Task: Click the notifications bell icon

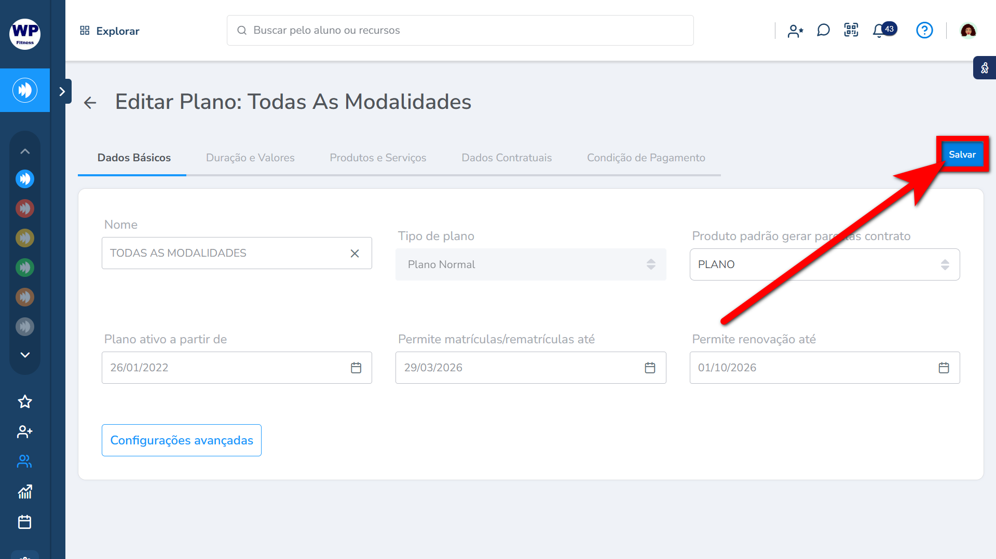Action: point(879,31)
